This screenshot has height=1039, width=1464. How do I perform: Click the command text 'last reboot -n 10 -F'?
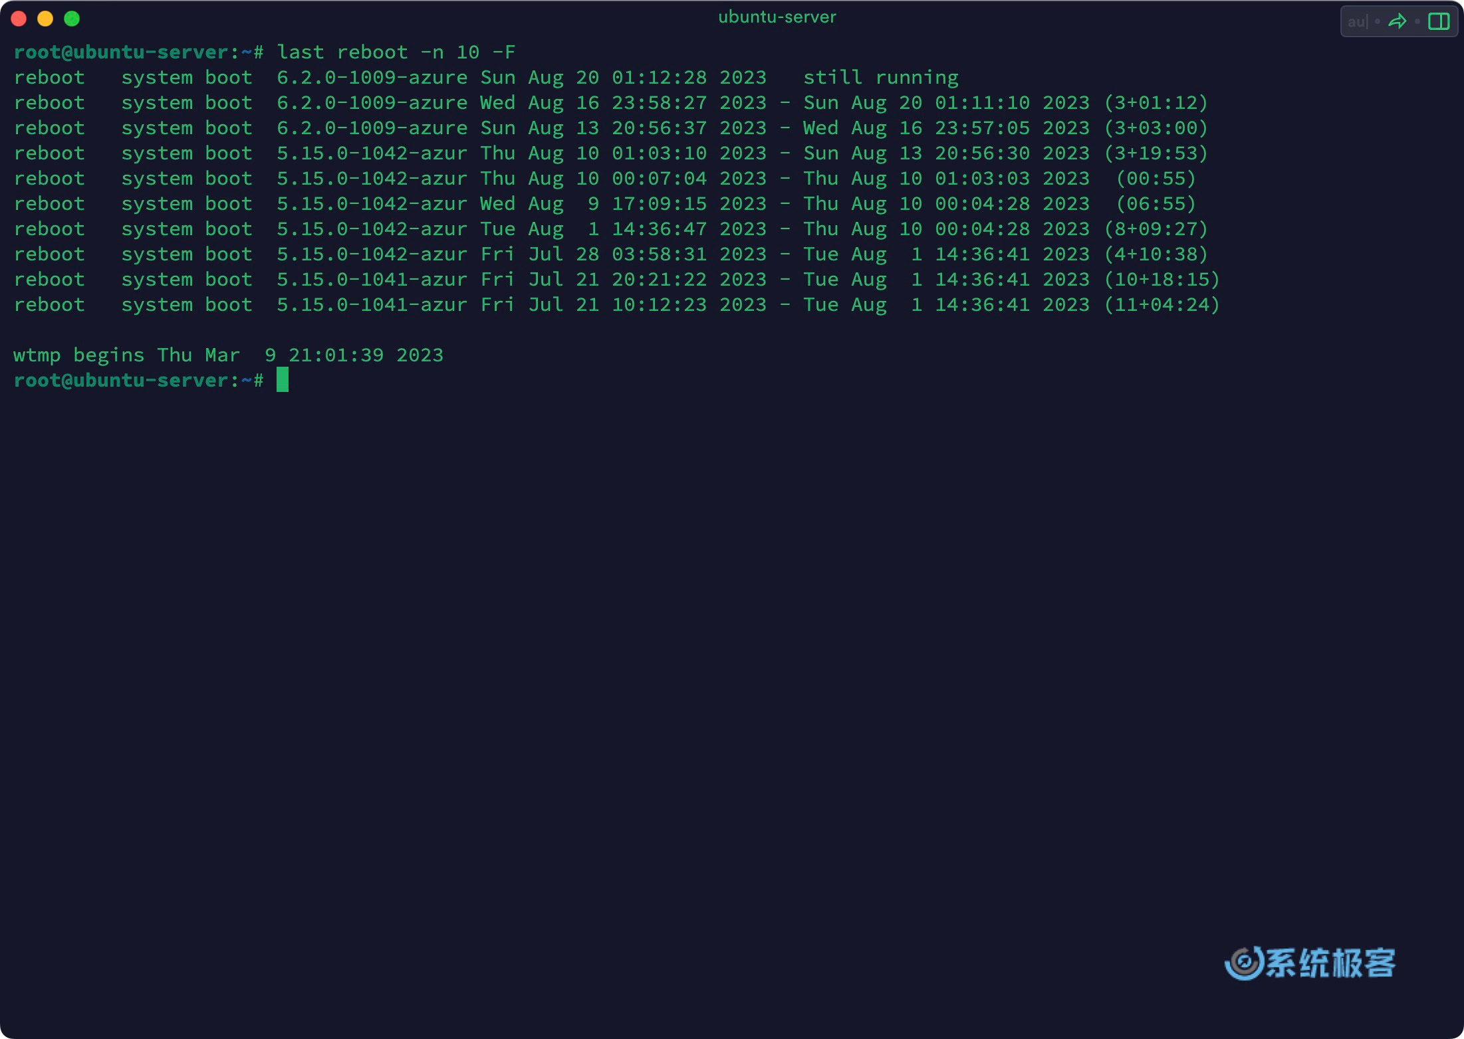tap(396, 52)
